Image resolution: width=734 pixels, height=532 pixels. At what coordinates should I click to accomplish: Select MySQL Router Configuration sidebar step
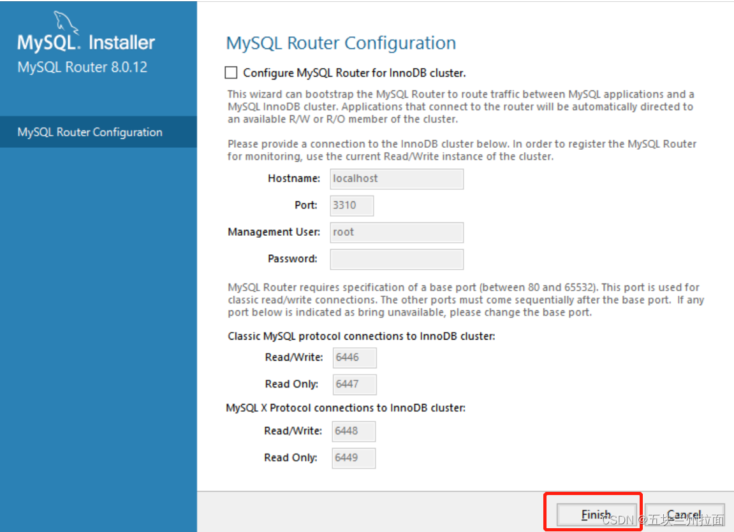tap(98, 132)
